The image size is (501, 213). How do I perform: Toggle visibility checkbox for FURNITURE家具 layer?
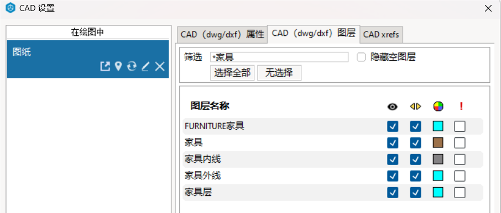393,126
